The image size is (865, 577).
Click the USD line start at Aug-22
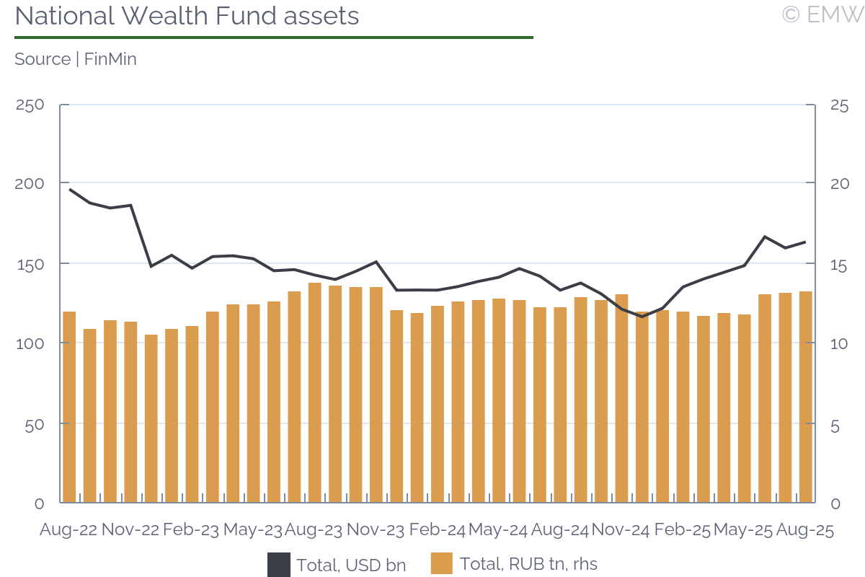(x=70, y=190)
